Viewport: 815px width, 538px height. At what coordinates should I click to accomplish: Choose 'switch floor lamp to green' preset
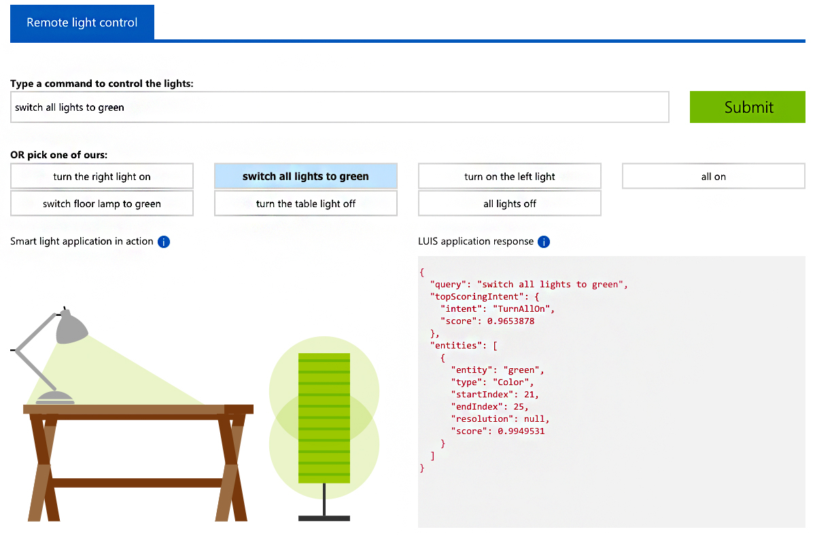[x=102, y=204]
